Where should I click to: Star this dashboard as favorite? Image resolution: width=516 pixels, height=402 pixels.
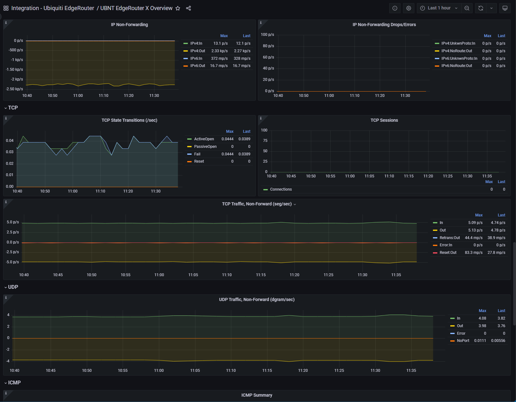(178, 8)
